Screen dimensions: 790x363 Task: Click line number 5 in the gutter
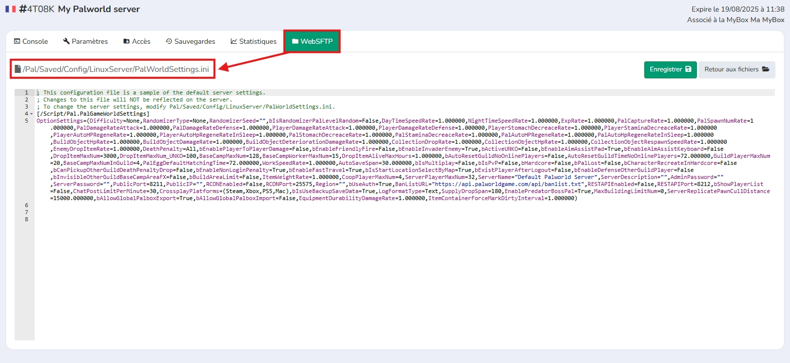pos(27,121)
